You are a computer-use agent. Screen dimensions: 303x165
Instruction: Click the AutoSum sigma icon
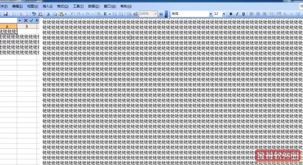click(x=105, y=14)
